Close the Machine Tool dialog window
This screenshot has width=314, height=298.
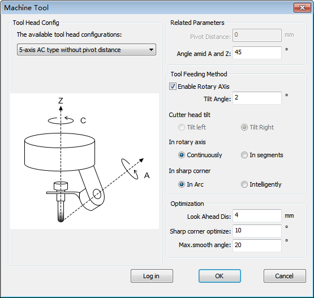[302, 8]
